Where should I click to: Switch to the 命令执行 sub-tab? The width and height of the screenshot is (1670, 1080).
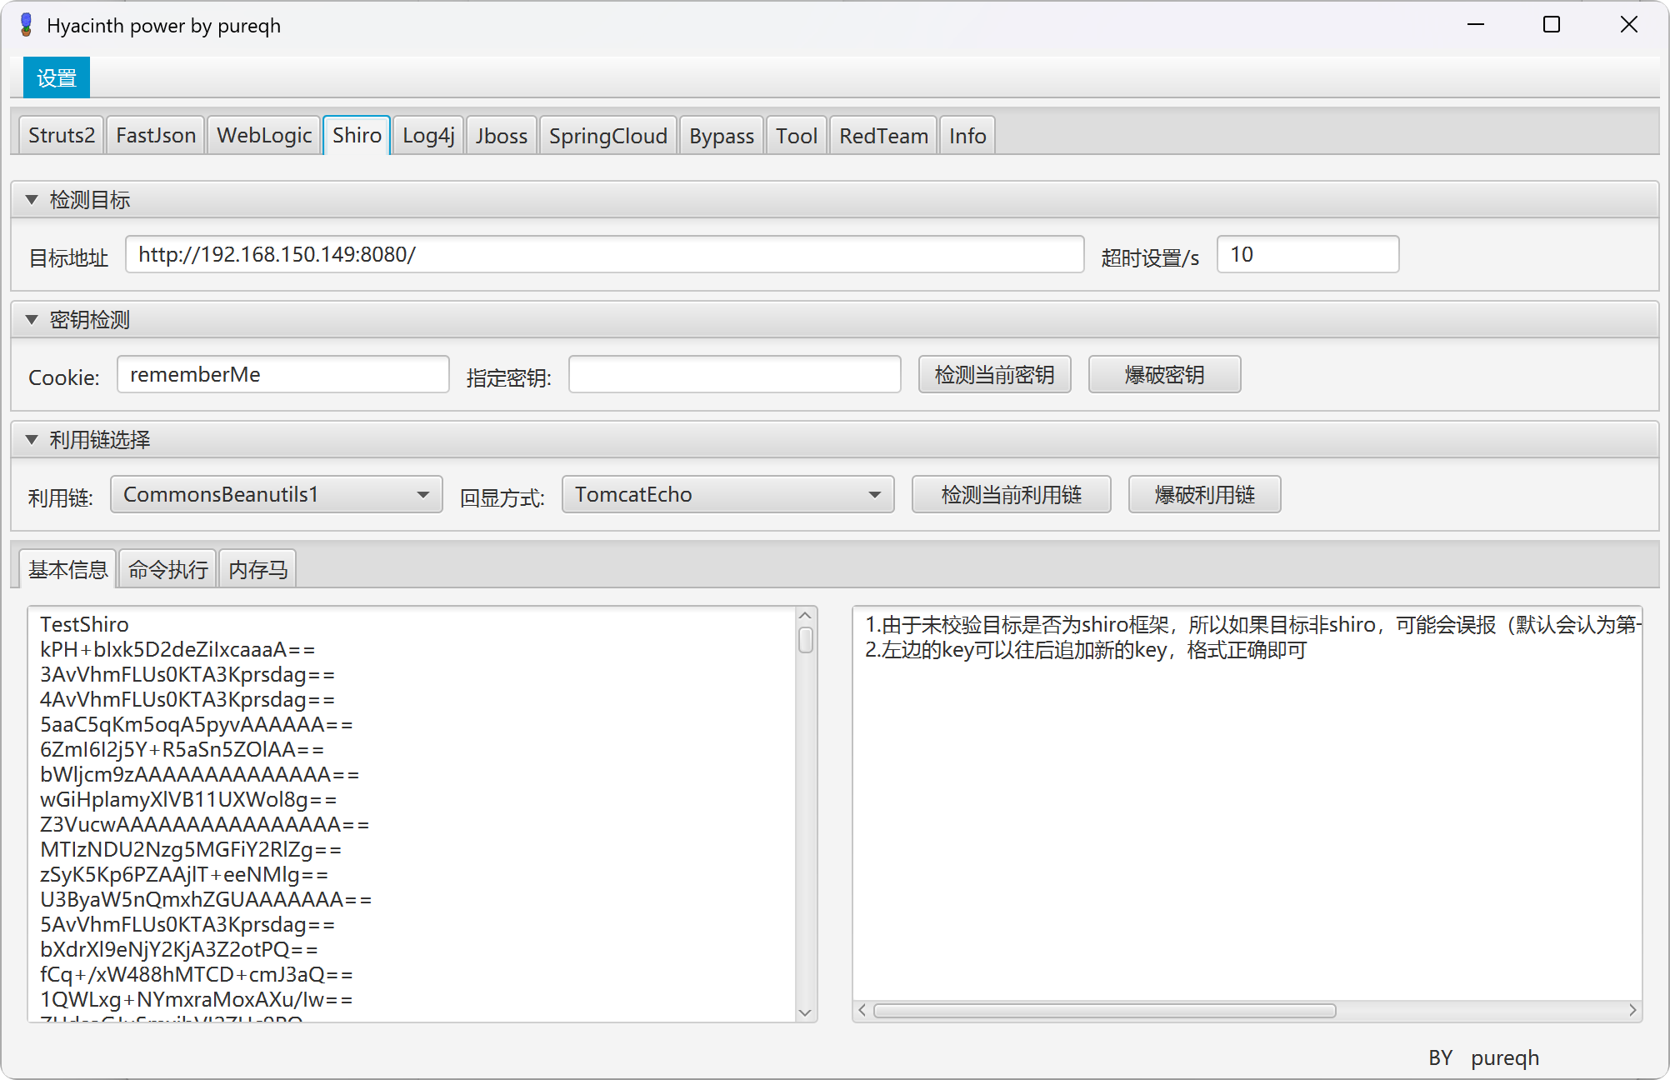(x=167, y=567)
